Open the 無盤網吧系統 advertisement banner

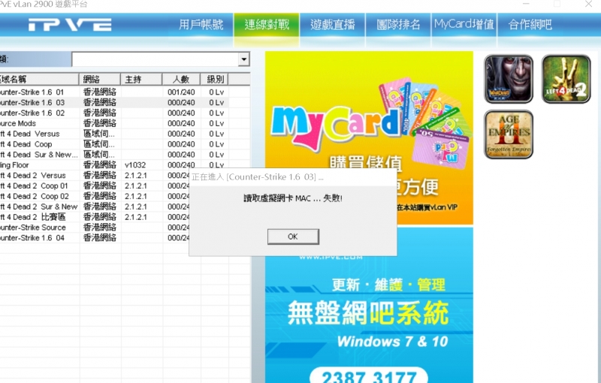point(369,305)
